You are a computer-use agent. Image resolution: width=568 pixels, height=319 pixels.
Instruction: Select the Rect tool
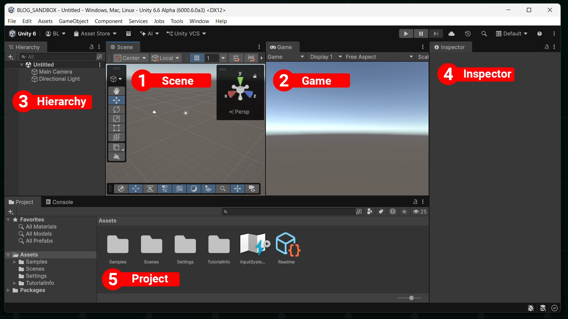(x=116, y=128)
